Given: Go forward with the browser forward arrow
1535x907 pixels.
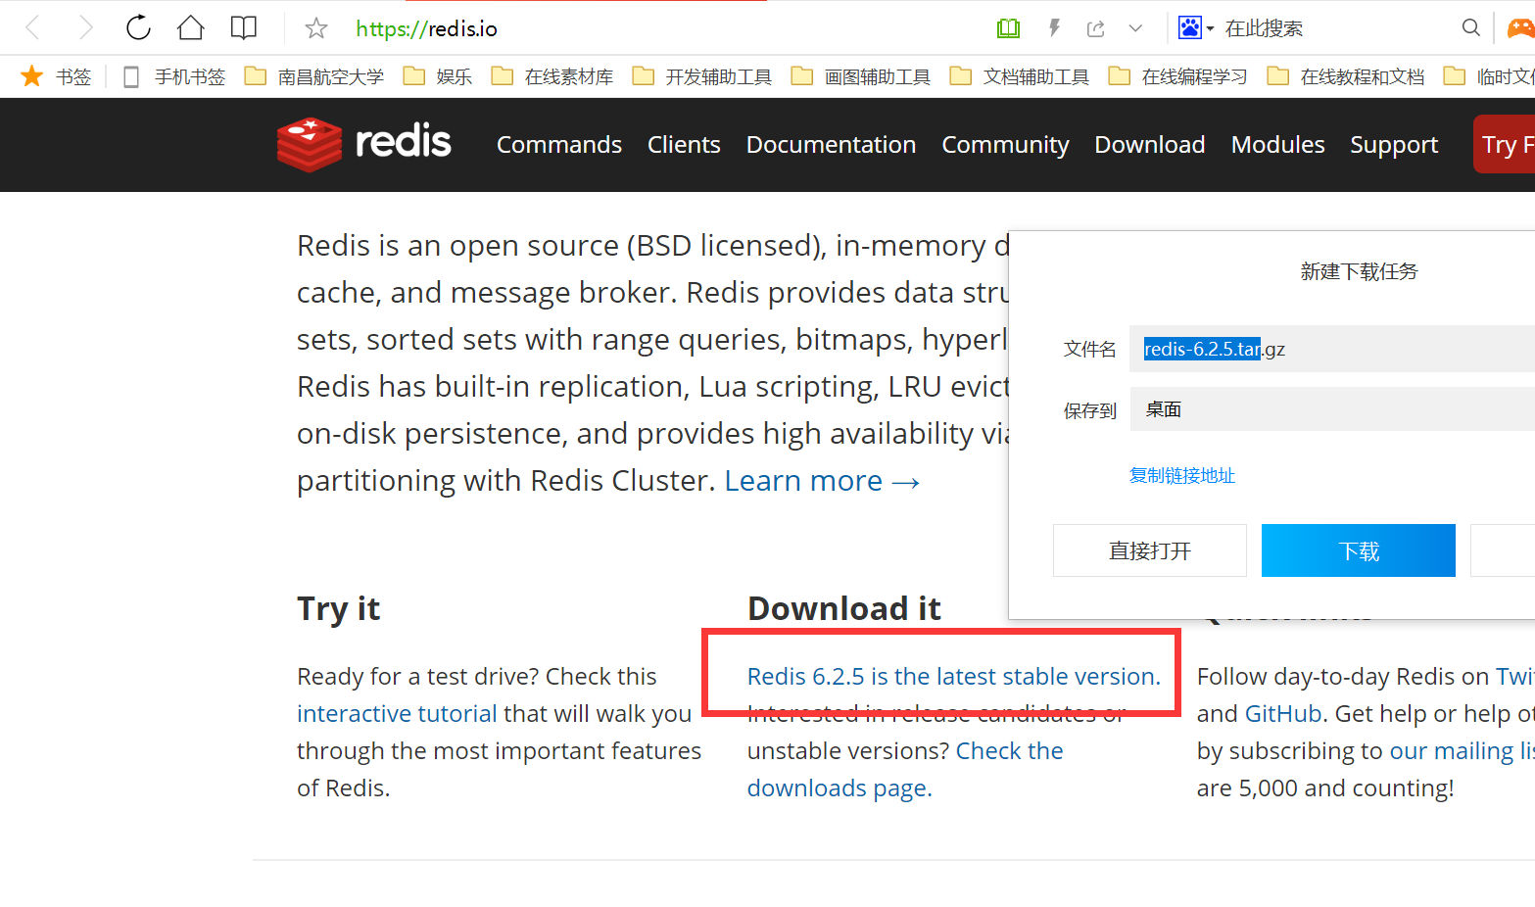Looking at the screenshot, I should (85, 27).
